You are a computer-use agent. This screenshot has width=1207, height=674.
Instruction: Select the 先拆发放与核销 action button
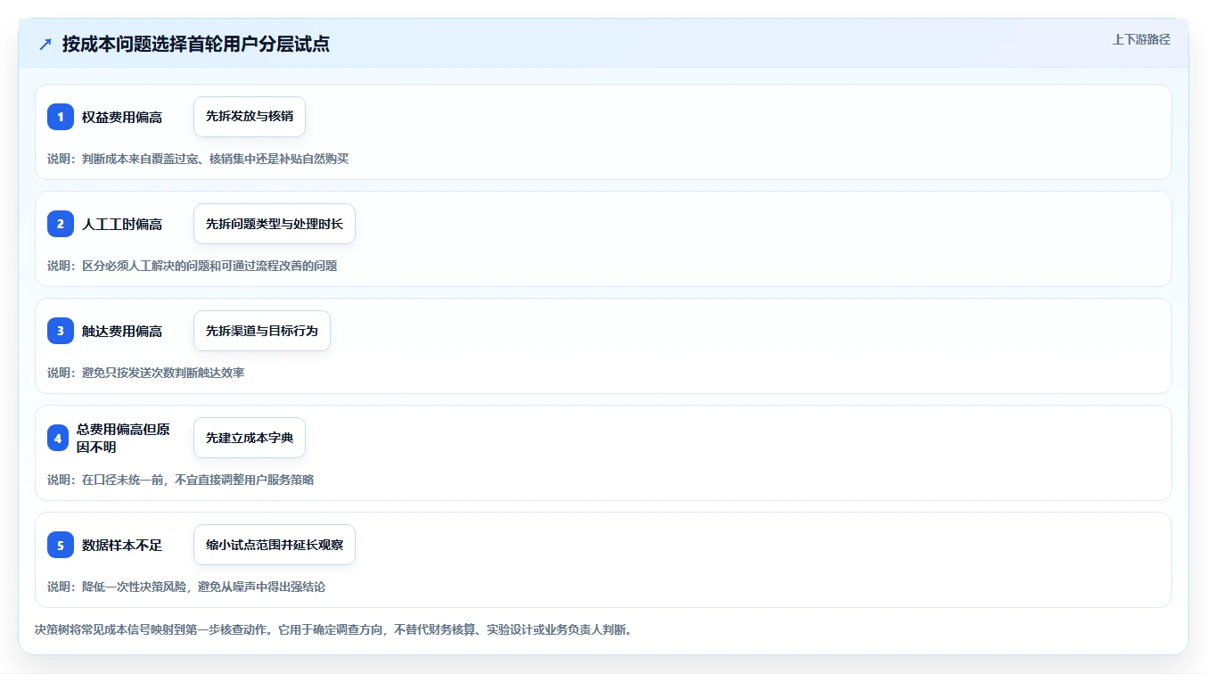pyautogui.click(x=250, y=117)
